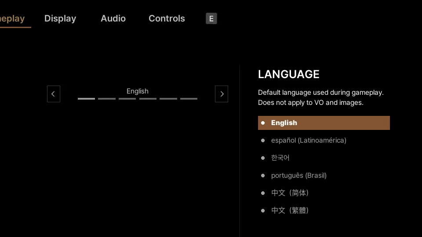Viewport: 422px width, 237px height.
Task: Select the Korean 한국어 language option
Action: 280,158
